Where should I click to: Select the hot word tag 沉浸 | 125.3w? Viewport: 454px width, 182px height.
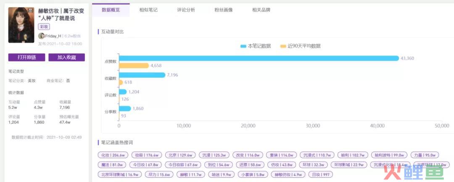214,155
